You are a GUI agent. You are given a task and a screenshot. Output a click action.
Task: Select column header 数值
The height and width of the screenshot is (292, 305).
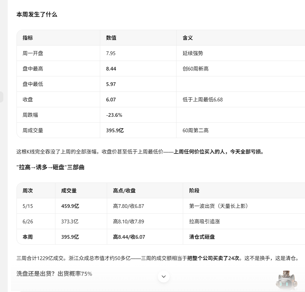(111, 38)
